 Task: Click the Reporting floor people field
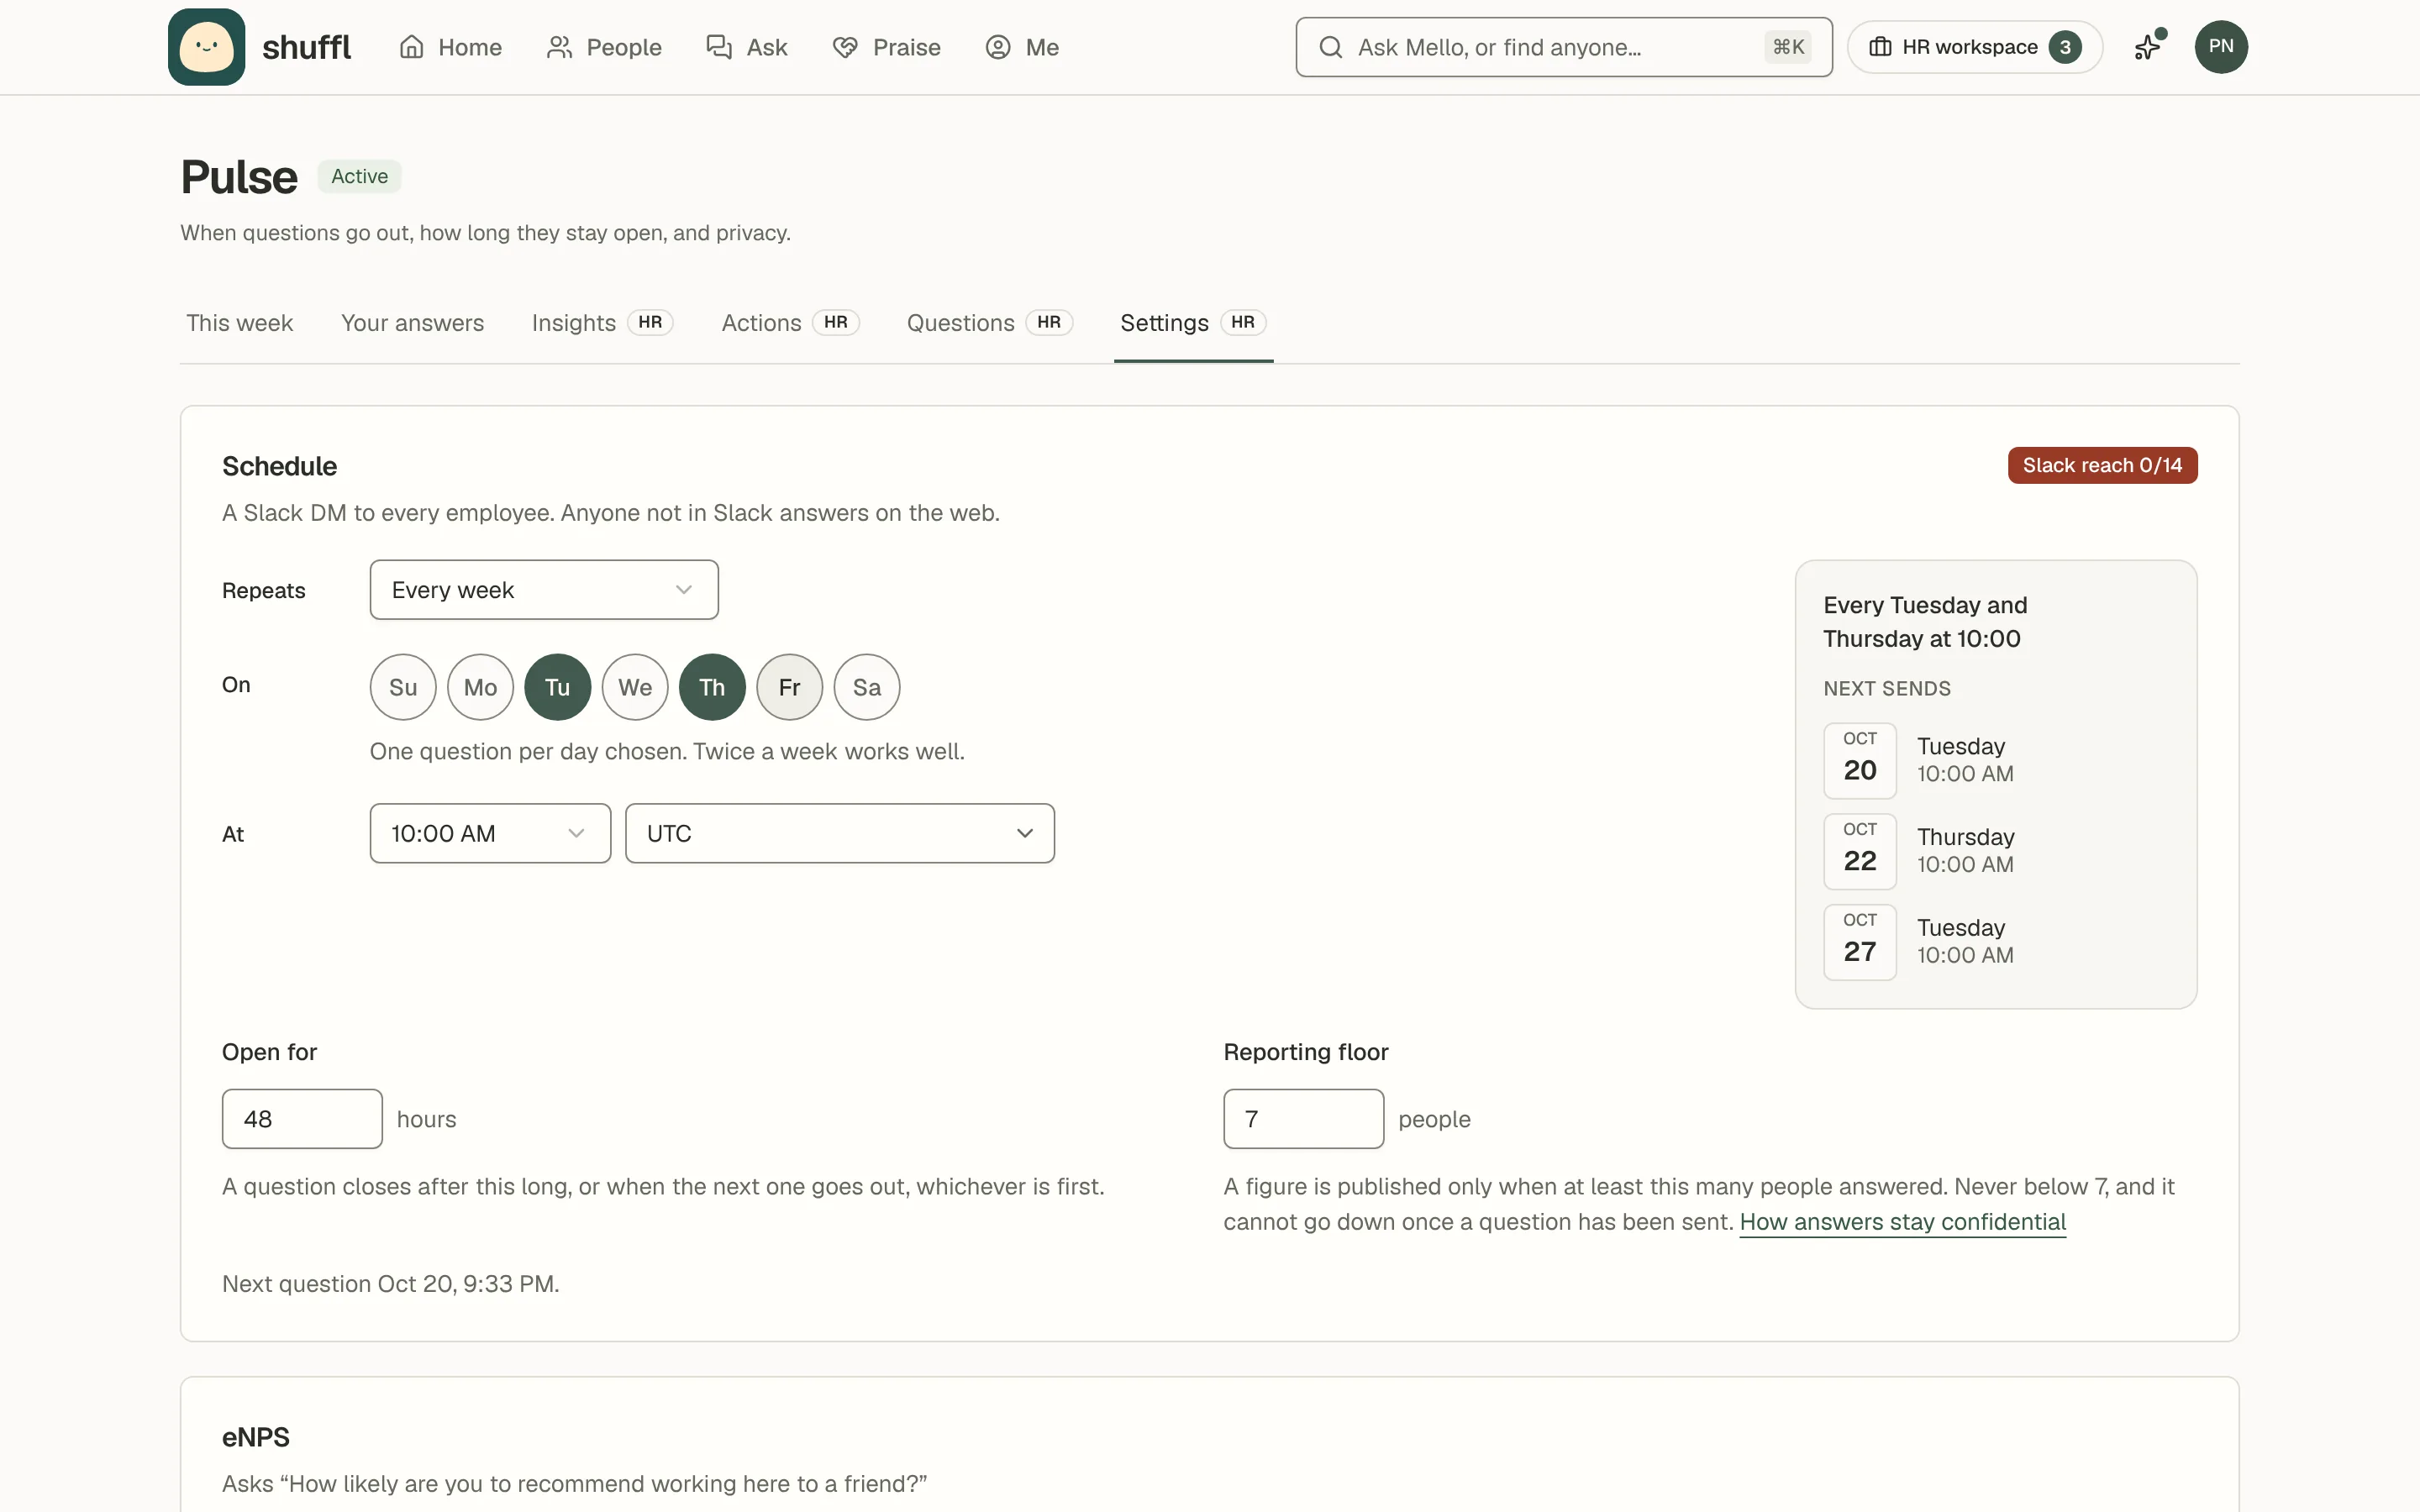tap(1304, 1119)
